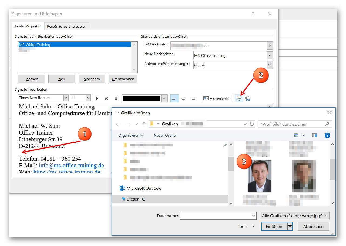Open the file dialog help icon
Viewport: 346px width, 246px height.
click(327, 135)
